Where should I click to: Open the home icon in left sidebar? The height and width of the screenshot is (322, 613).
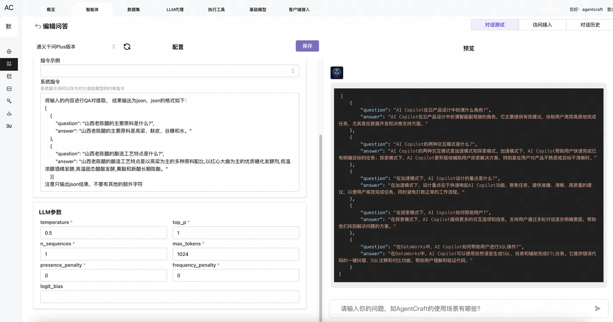click(x=9, y=51)
